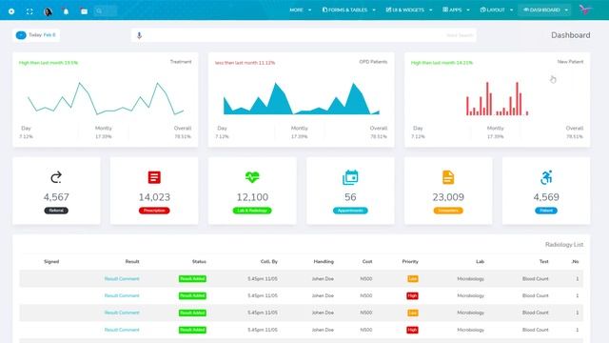Click the Appointments badge
Viewport: 609px width, 343px height.
pos(350,211)
